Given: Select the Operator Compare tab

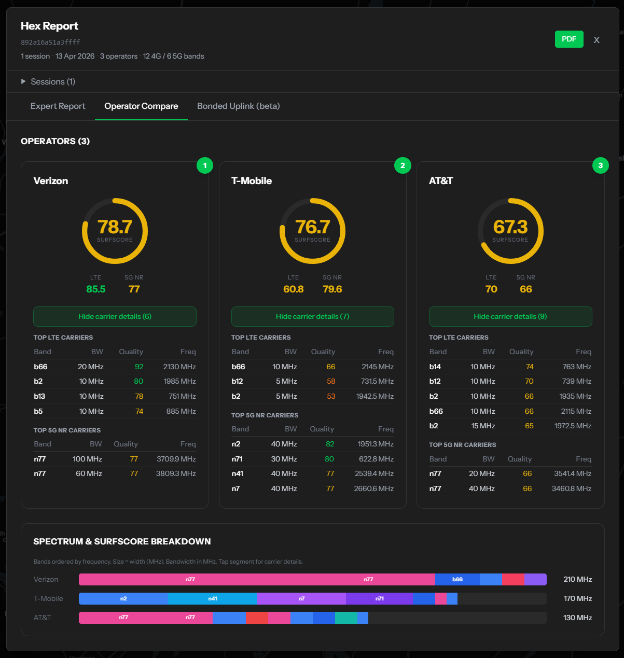Looking at the screenshot, I should (x=141, y=106).
